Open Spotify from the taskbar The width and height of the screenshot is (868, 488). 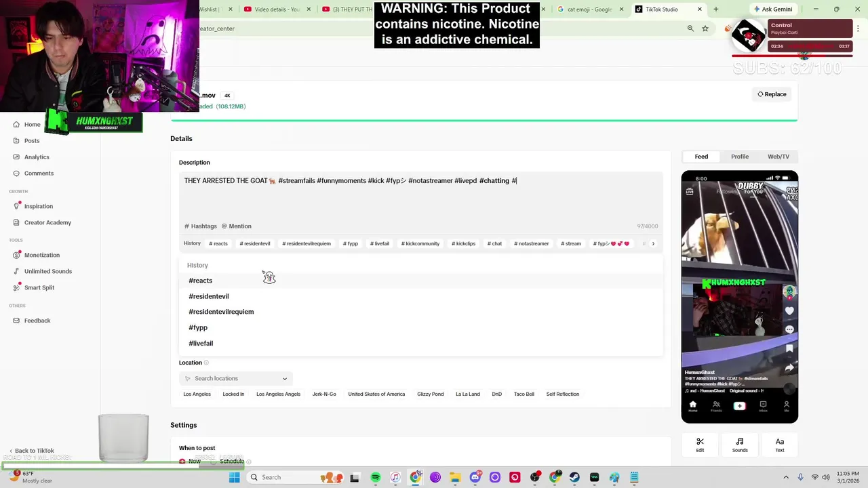[x=376, y=477]
